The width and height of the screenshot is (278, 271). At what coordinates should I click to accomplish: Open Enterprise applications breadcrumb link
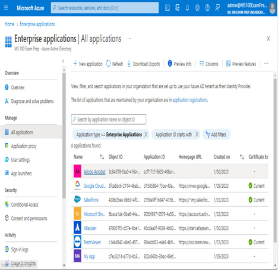pyautogui.click(x=37, y=24)
